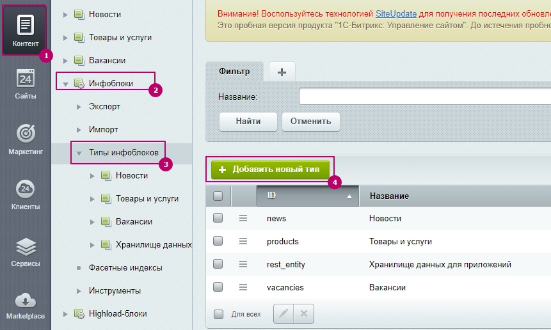Viewport: 551px width, 330px height.
Task: Click the products ID cell
Action: point(282,242)
